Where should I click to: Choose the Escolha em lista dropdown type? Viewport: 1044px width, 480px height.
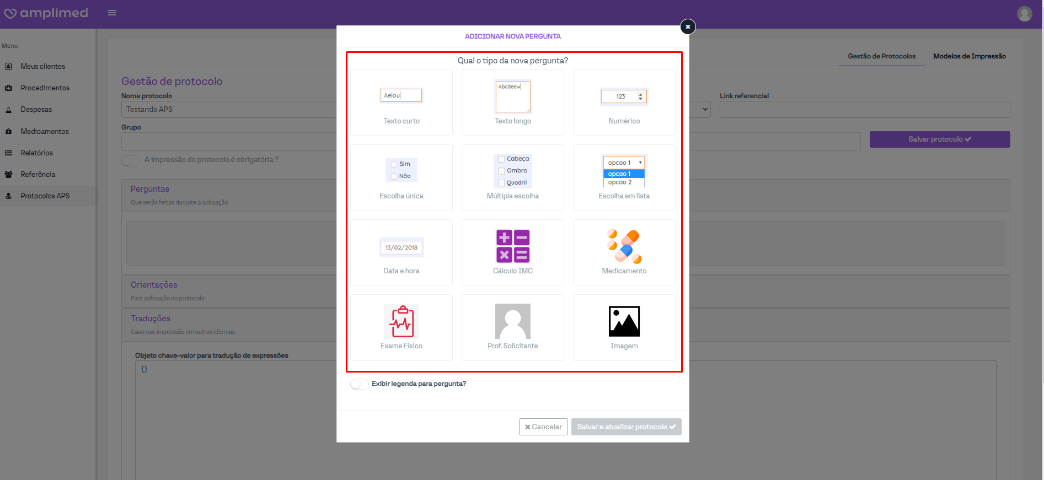coord(624,177)
